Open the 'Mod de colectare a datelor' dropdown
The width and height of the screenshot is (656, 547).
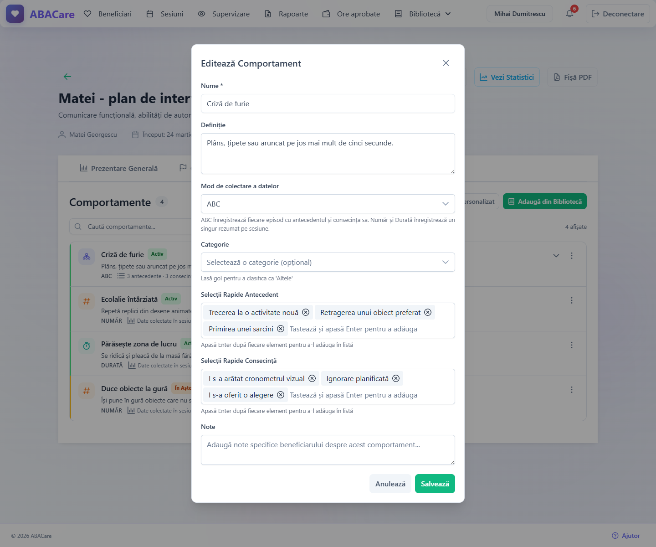(328, 204)
